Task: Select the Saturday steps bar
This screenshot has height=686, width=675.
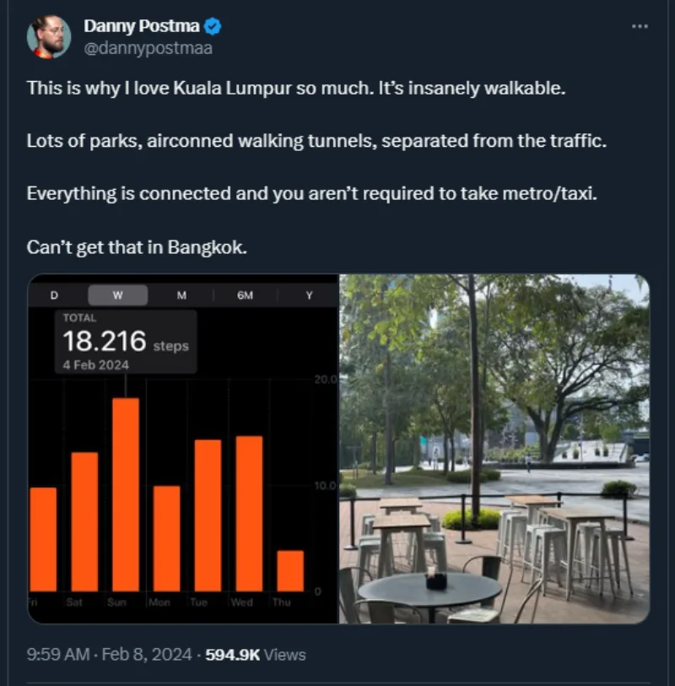Action: (x=84, y=521)
